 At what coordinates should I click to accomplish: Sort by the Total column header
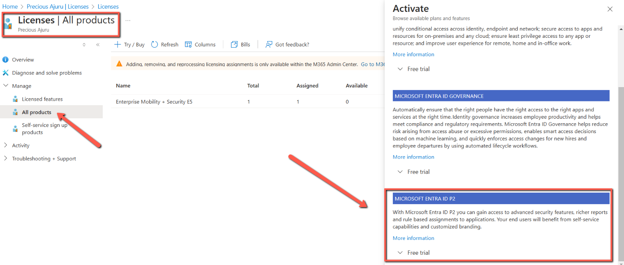tap(253, 85)
